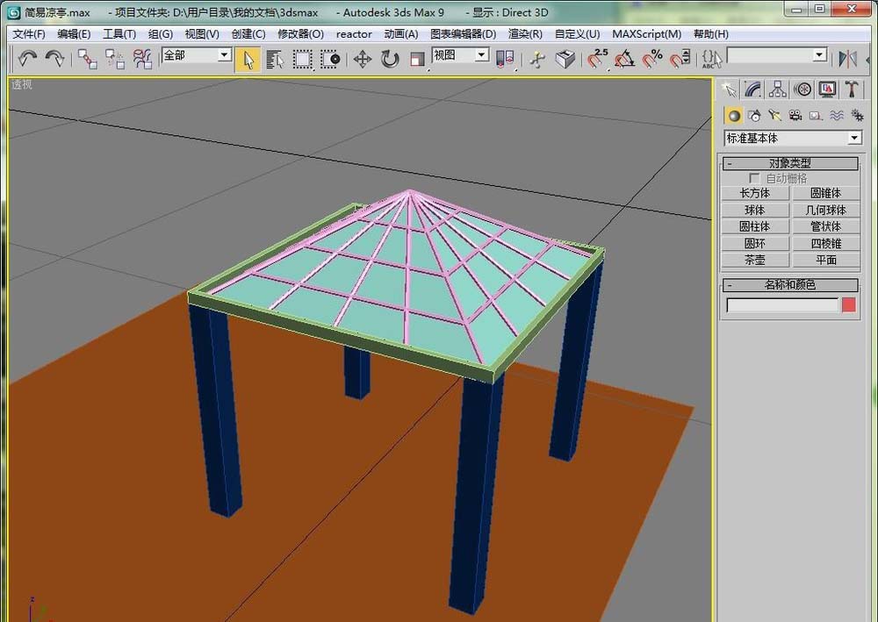Image resolution: width=878 pixels, height=622 pixels.
Task: Open the 文件(F) menu
Action: tap(29, 34)
